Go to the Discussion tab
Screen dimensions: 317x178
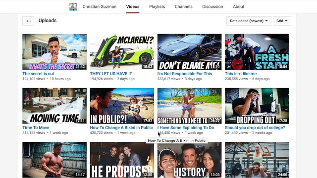coord(212,6)
